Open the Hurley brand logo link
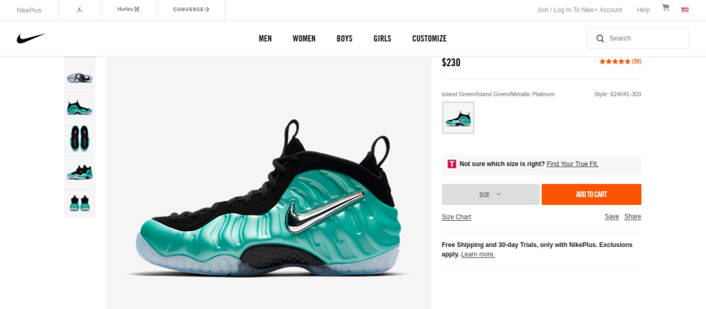The image size is (706, 309). click(129, 10)
